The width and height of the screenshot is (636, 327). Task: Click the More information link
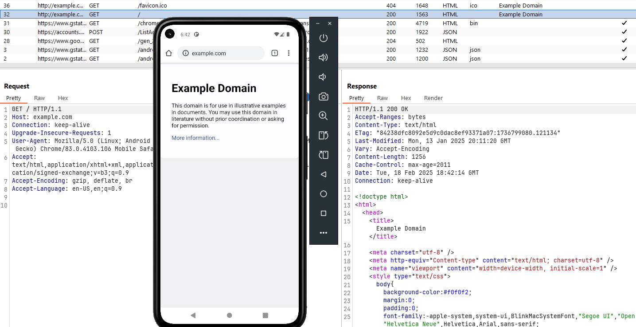pos(195,138)
